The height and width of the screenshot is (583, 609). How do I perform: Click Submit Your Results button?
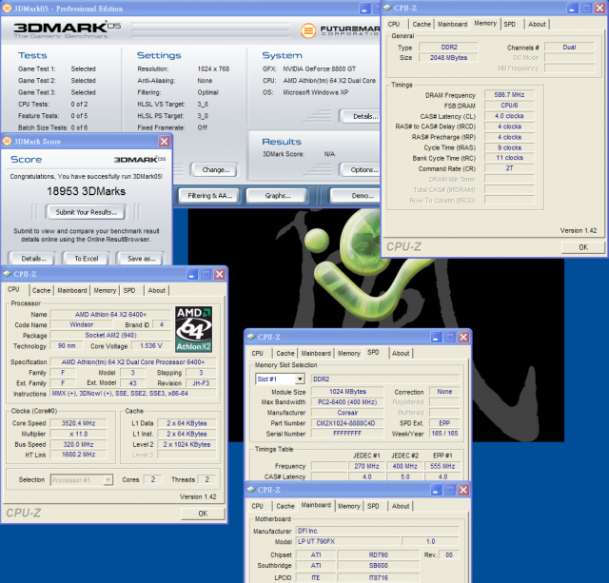(86, 212)
